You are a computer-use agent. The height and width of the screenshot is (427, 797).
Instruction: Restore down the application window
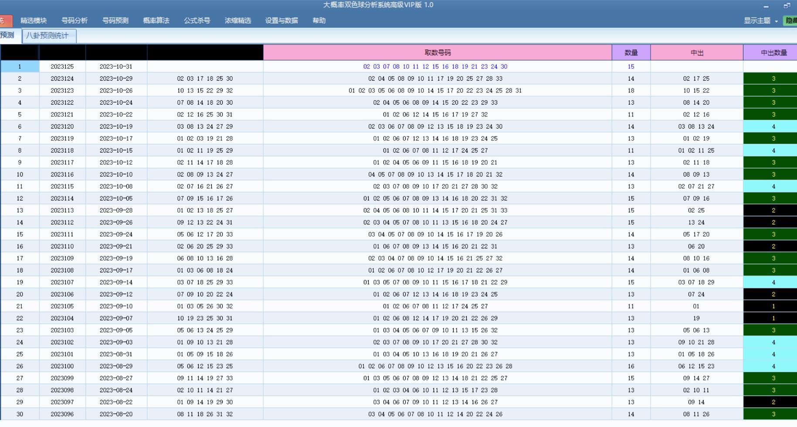pyautogui.click(x=787, y=6)
